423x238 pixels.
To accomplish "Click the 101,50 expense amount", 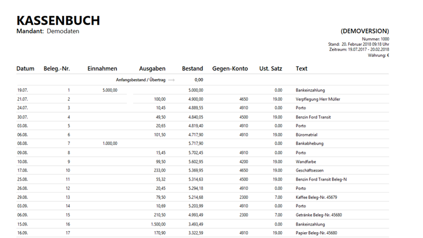I will click(159, 135).
